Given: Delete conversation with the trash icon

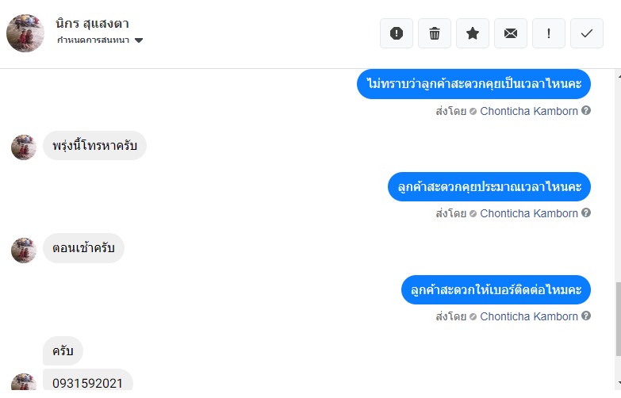Looking at the screenshot, I should point(435,33).
